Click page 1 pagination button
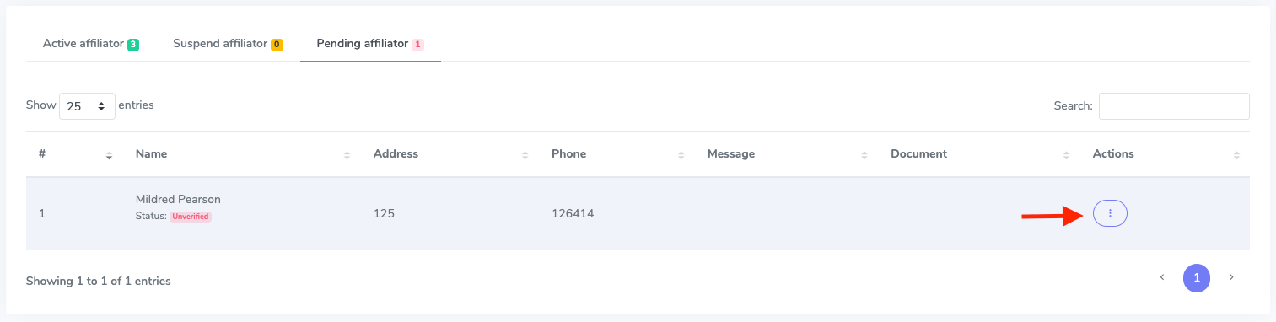Image resolution: width=1276 pixels, height=322 pixels. pyautogui.click(x=1197, y=277)
